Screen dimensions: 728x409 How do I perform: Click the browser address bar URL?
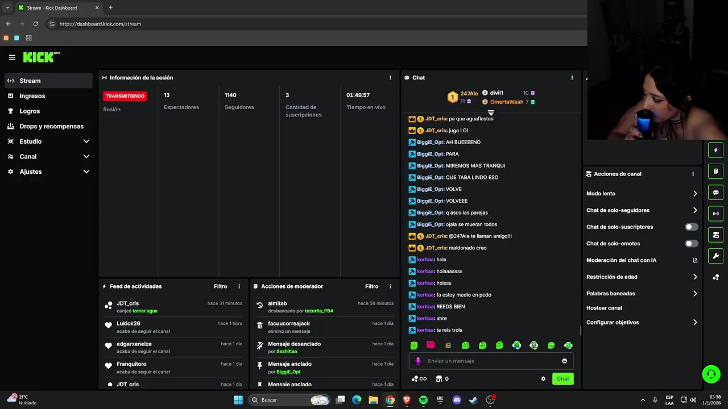pyautogui.click(x=100, y=24)
